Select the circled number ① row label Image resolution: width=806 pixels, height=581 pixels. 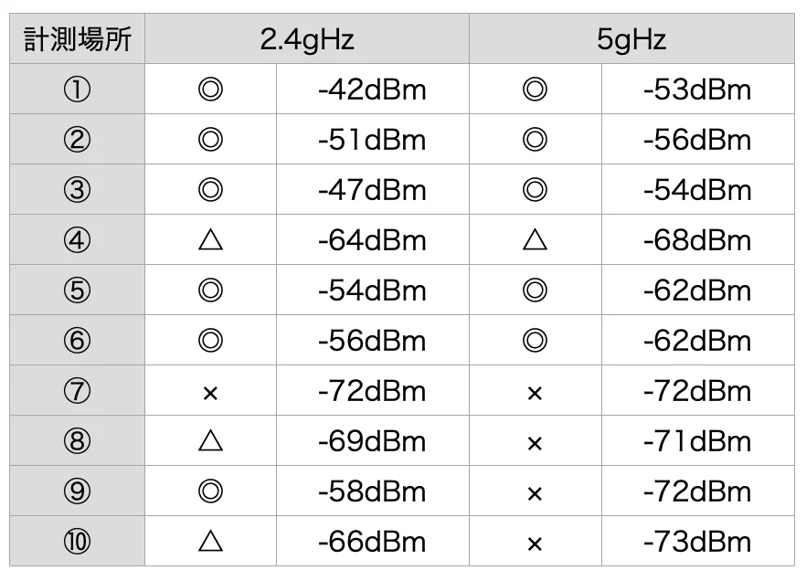click(x=77, y=90)
